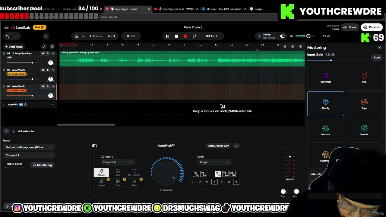The image size is (386, 217).
Task: Pause playback
Action: [x=167, y=36]
